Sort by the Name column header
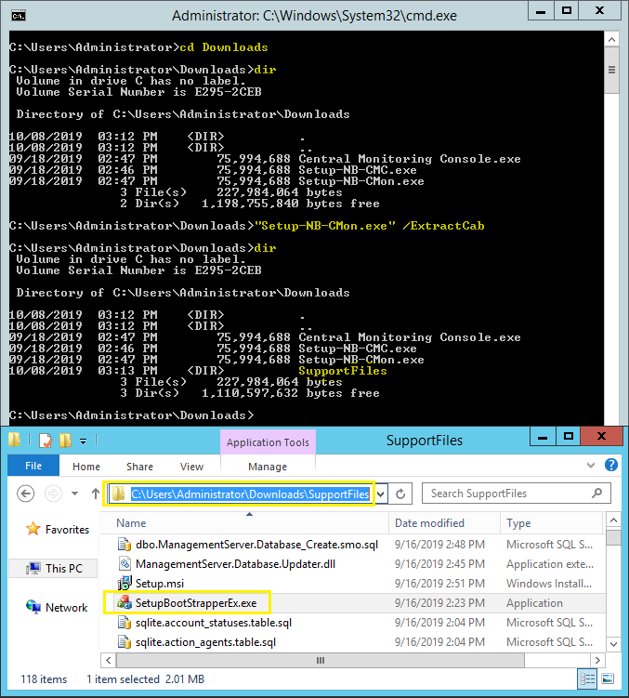Screen dimensions: 629x698 [245, 523]
